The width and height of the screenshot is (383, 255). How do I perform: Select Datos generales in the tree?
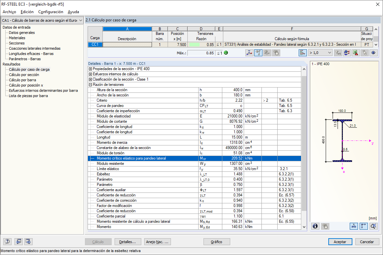click(22, 33)
